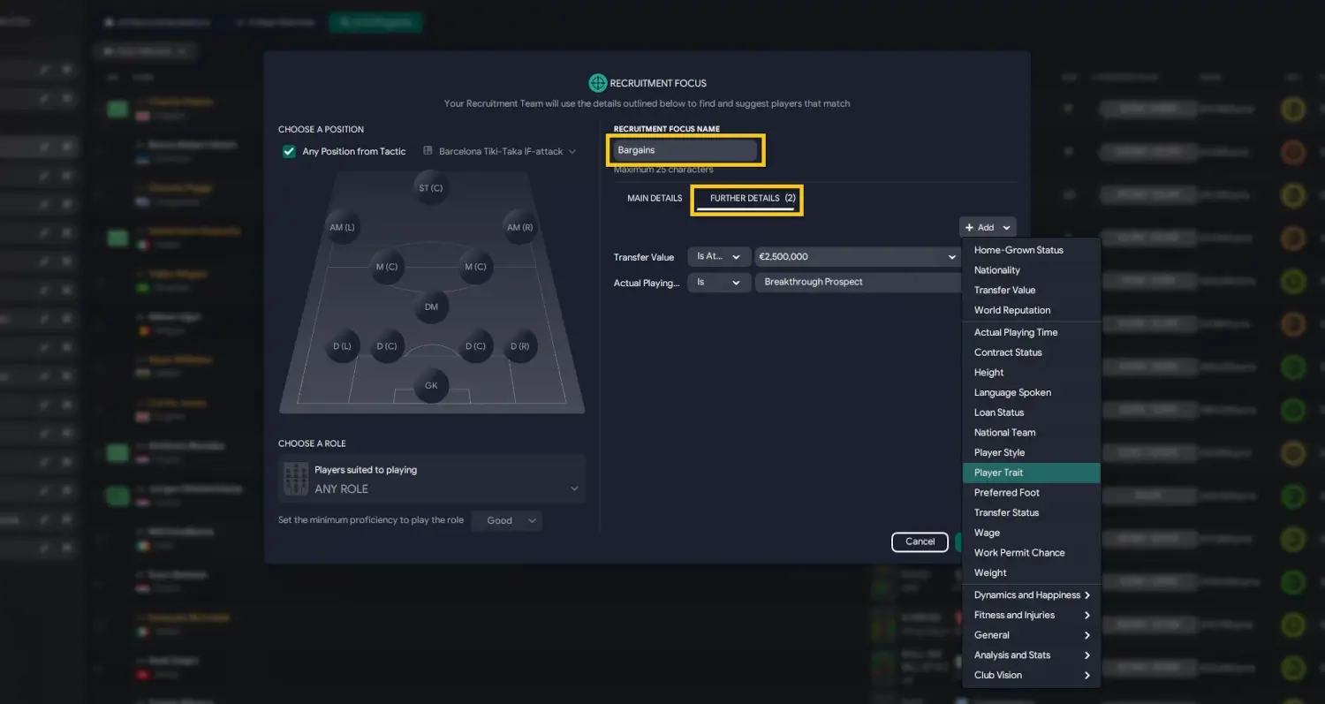Screen dimensions: 1325x704
Task: Open the Add filter dropdown button
Action: click(x=988, y=228)
